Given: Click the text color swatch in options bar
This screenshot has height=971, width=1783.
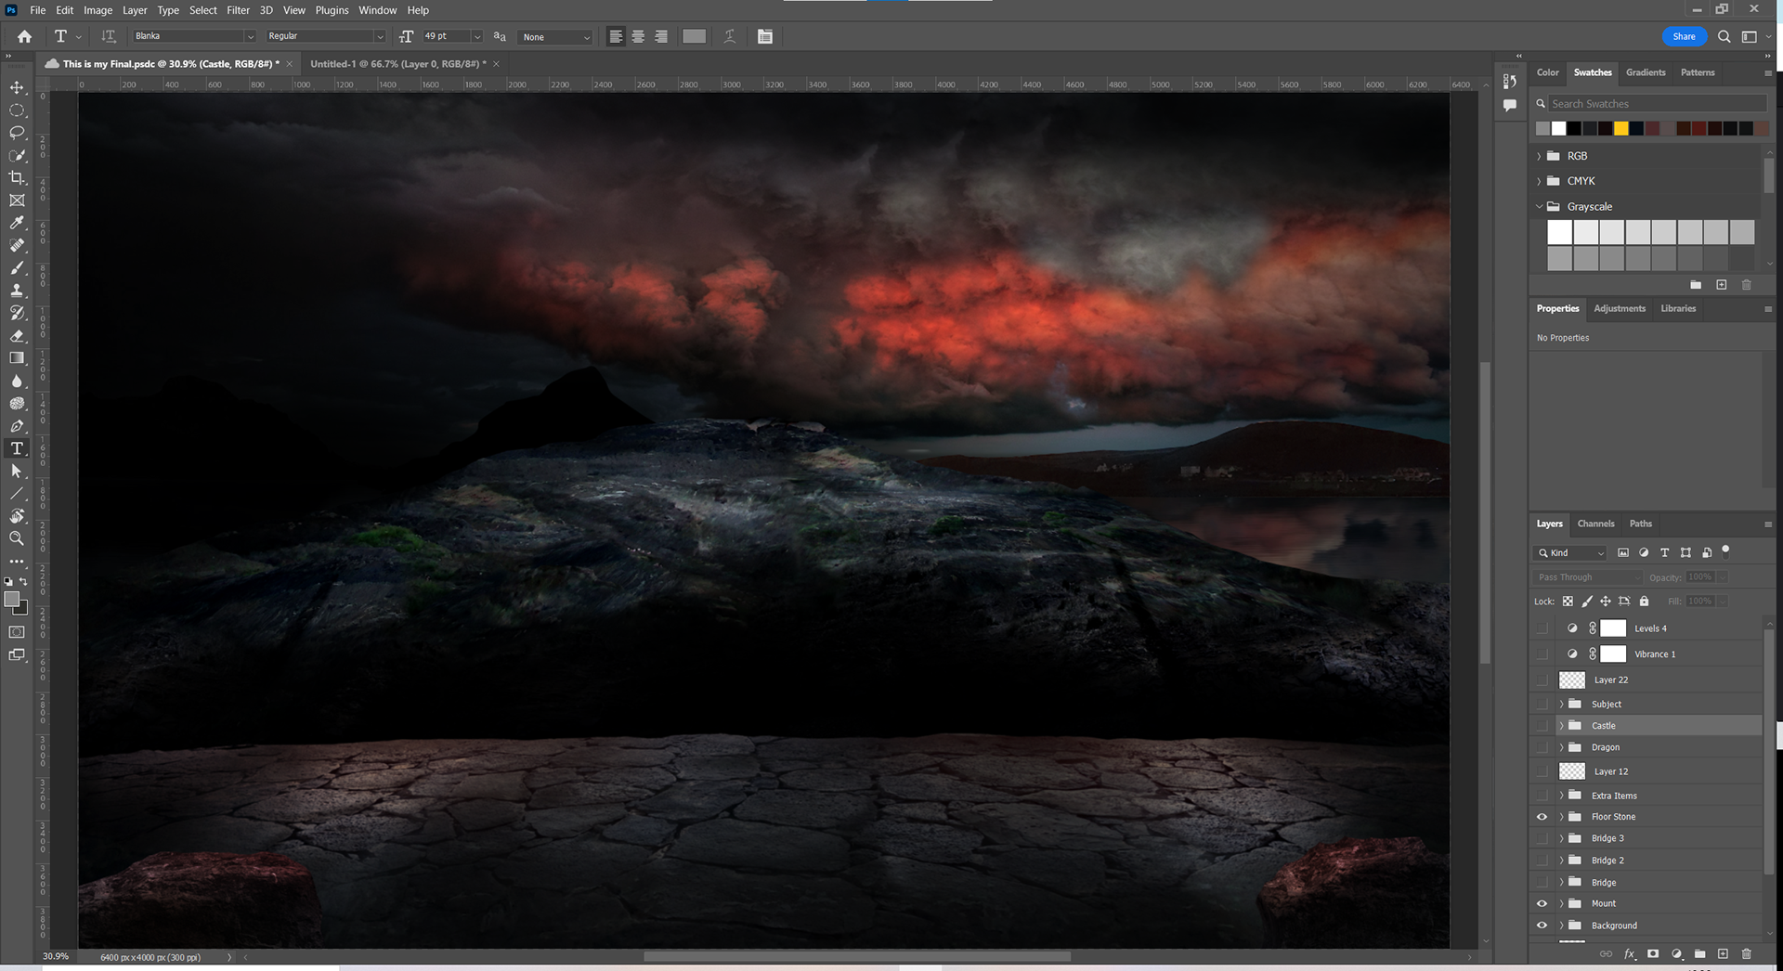Looking at the screenshot, I should coord(694,36).
